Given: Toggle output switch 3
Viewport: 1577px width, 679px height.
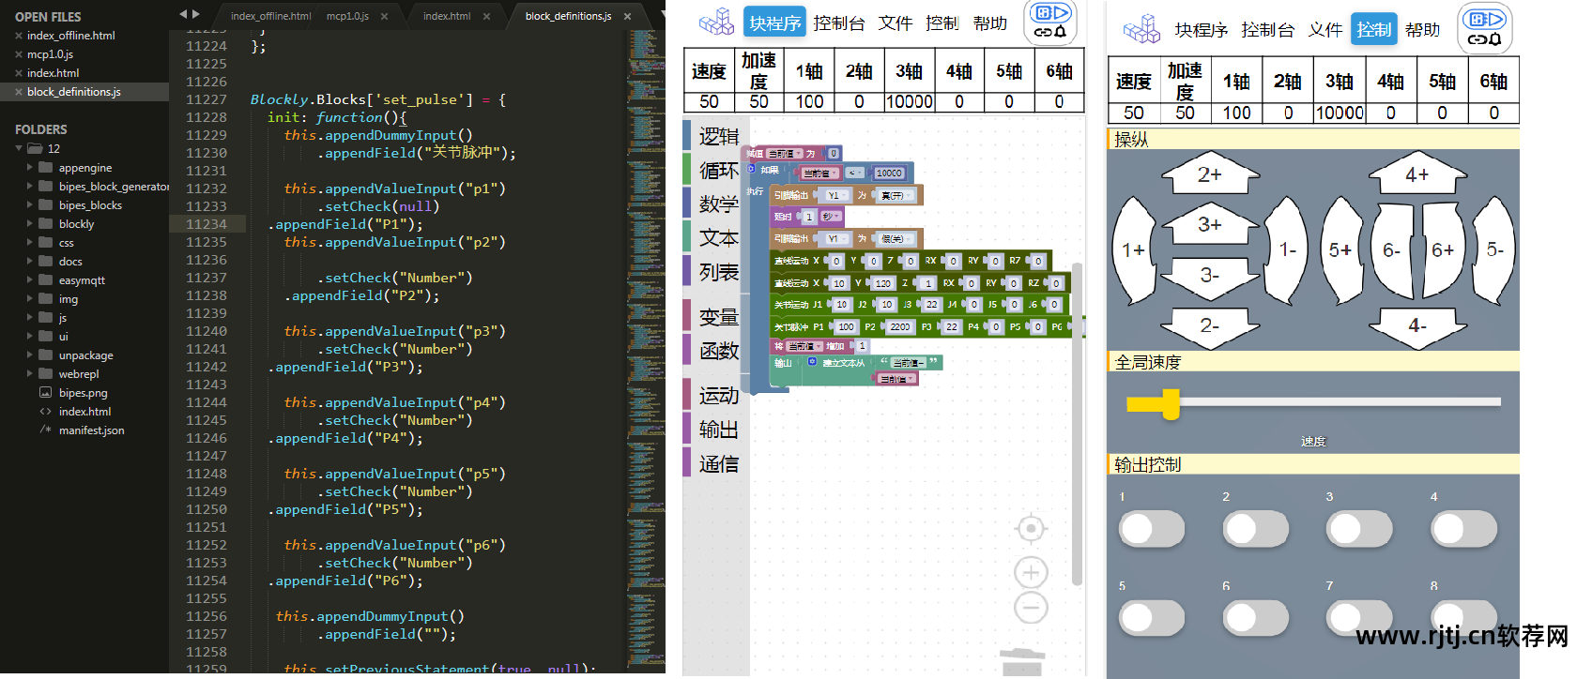Looking at the screenshot, I should (1358, 529).
